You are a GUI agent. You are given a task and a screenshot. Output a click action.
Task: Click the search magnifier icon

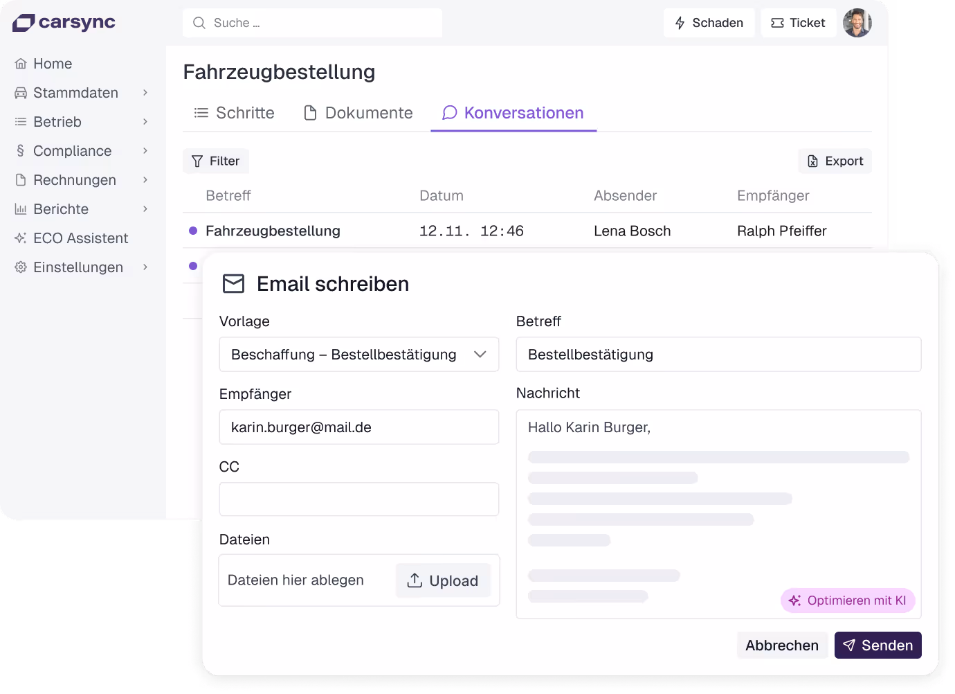click(199, 23)
